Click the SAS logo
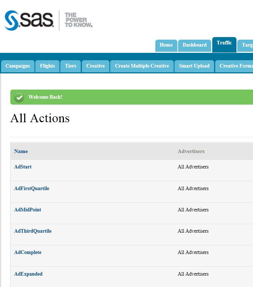Viewport: 253px width, 287px height. (x=48, y=21)
